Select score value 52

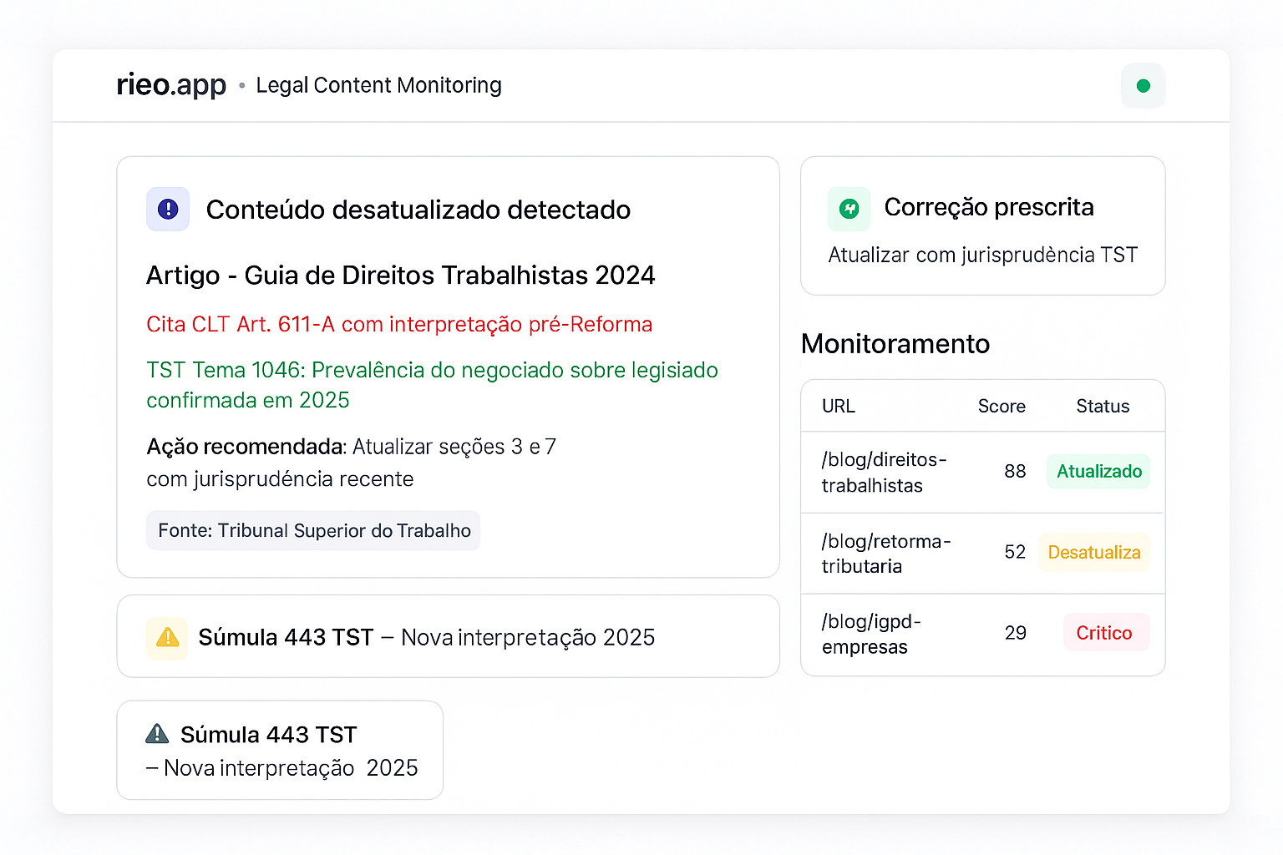tap(1015, 552)
